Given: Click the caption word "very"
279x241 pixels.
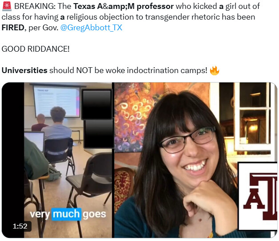Looking at the screenshot, I should (40, 214).
